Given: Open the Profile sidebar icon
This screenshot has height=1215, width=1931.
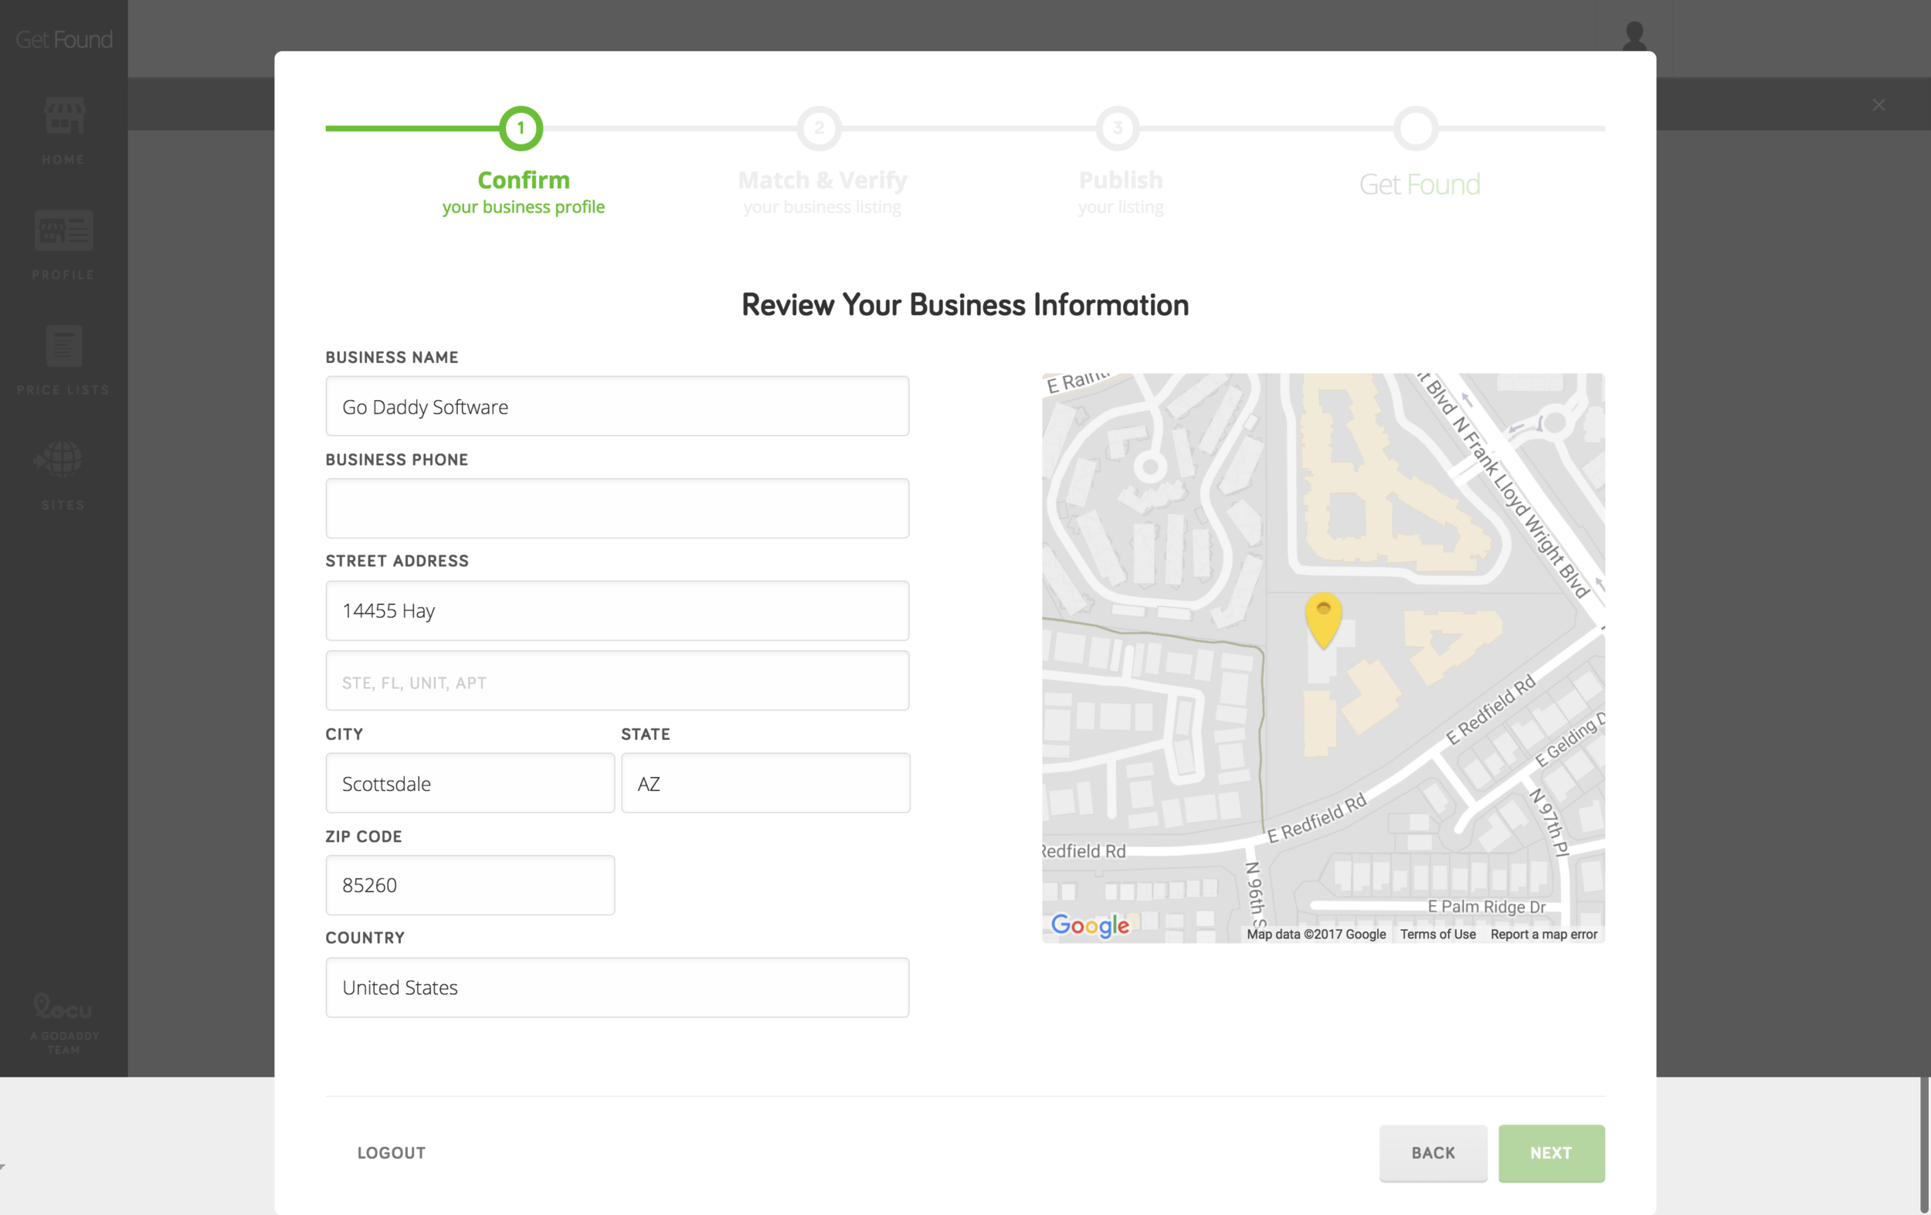Looking at the screenshot, I should pyautogui.click(x=64, y=231).
